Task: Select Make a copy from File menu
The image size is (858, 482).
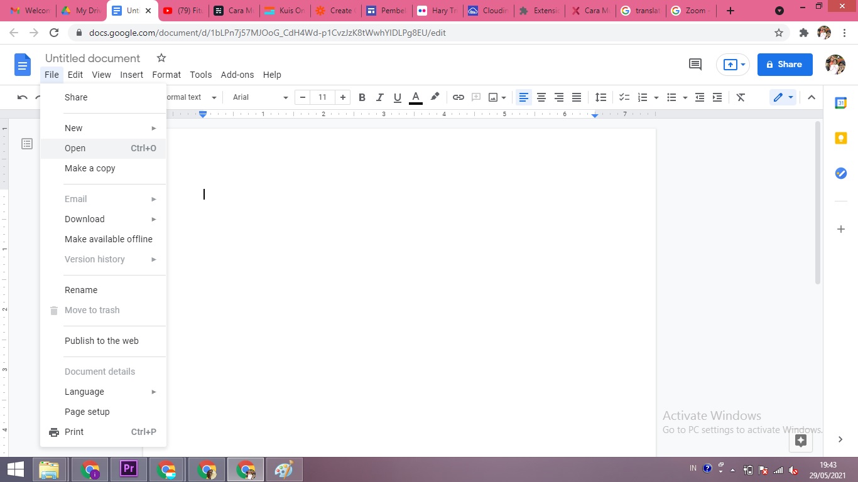Action: point(90,168)
